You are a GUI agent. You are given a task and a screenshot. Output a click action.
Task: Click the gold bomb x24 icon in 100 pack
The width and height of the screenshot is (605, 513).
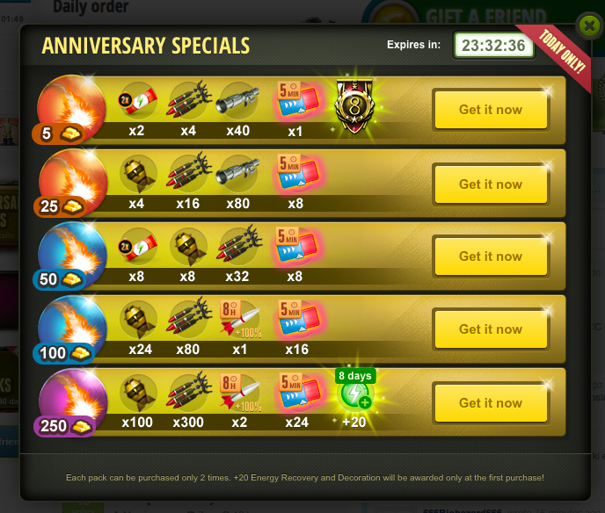138,321
